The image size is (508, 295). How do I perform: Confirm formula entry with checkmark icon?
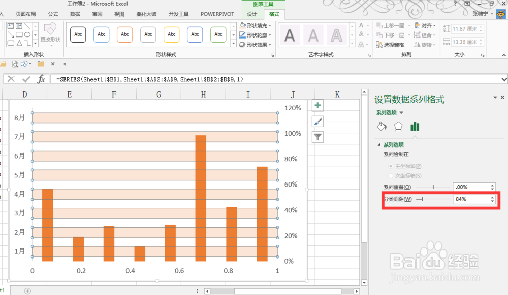click(x=26, y=79)
